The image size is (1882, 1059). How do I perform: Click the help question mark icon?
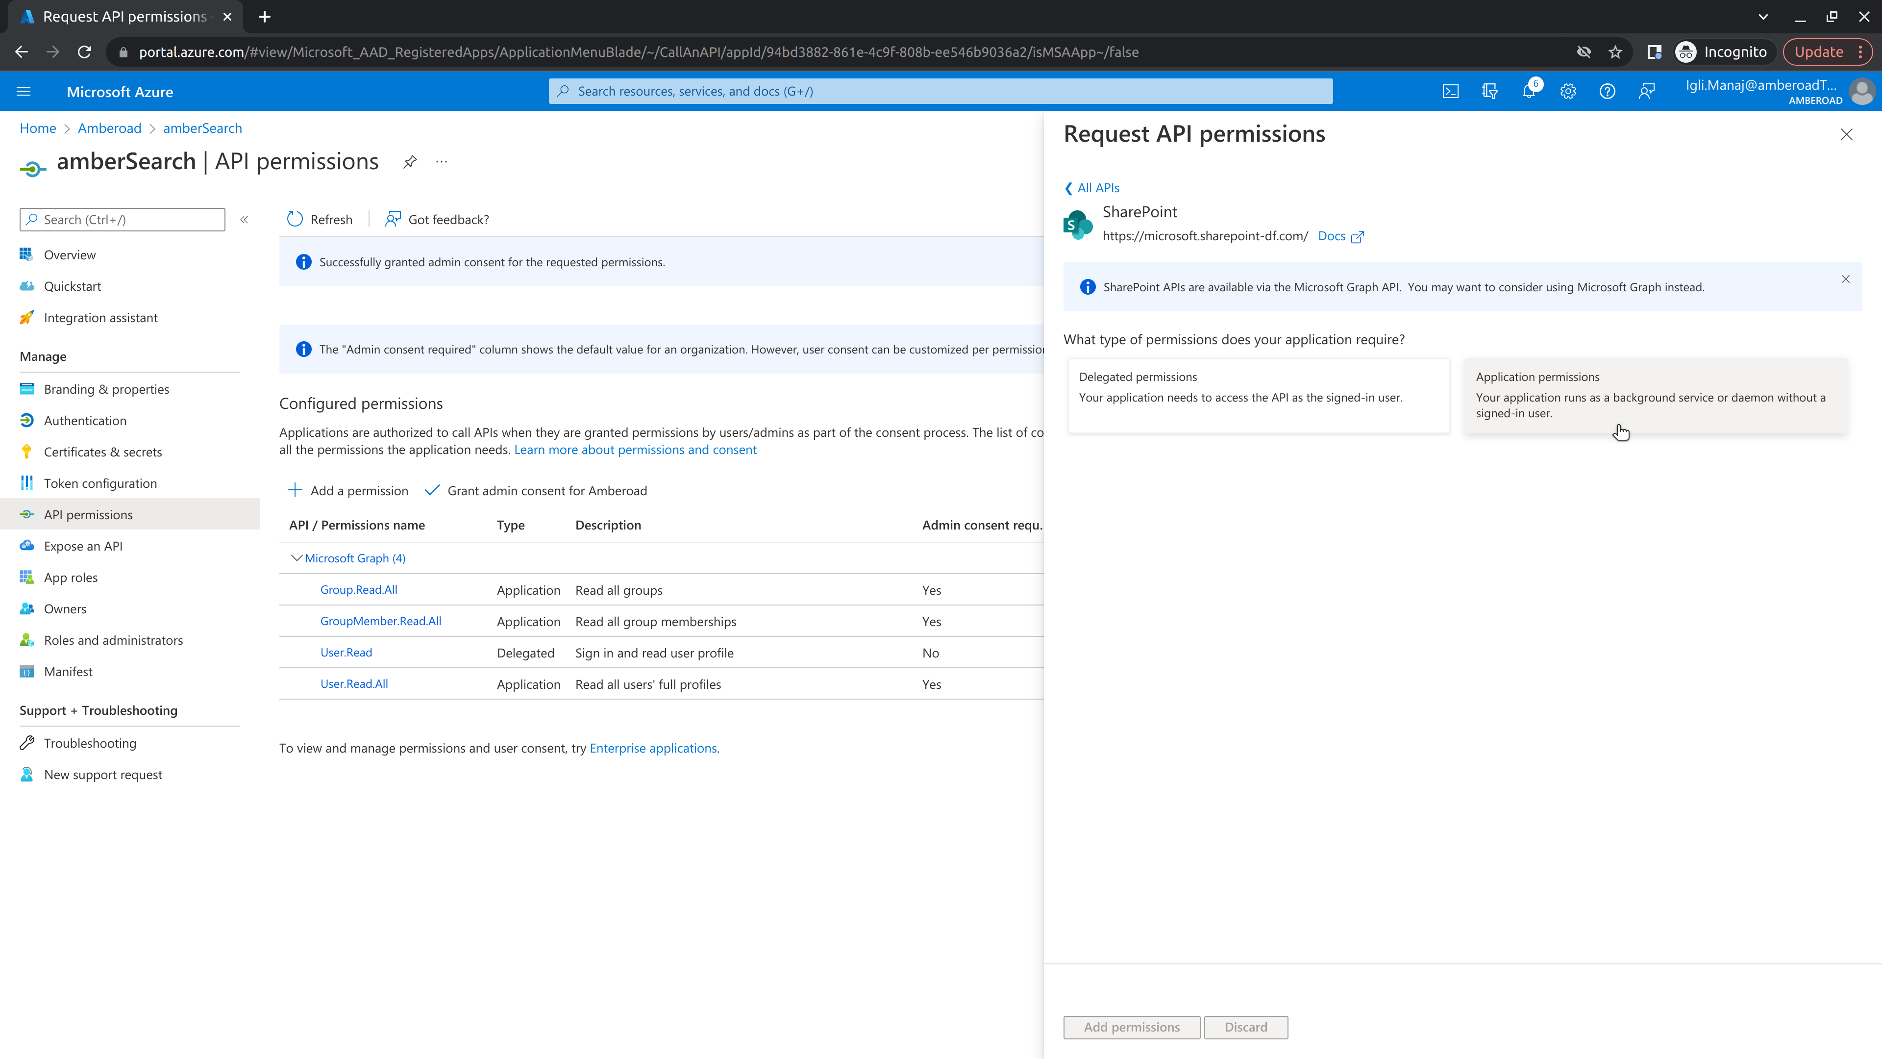click(x=1608, y=91)
